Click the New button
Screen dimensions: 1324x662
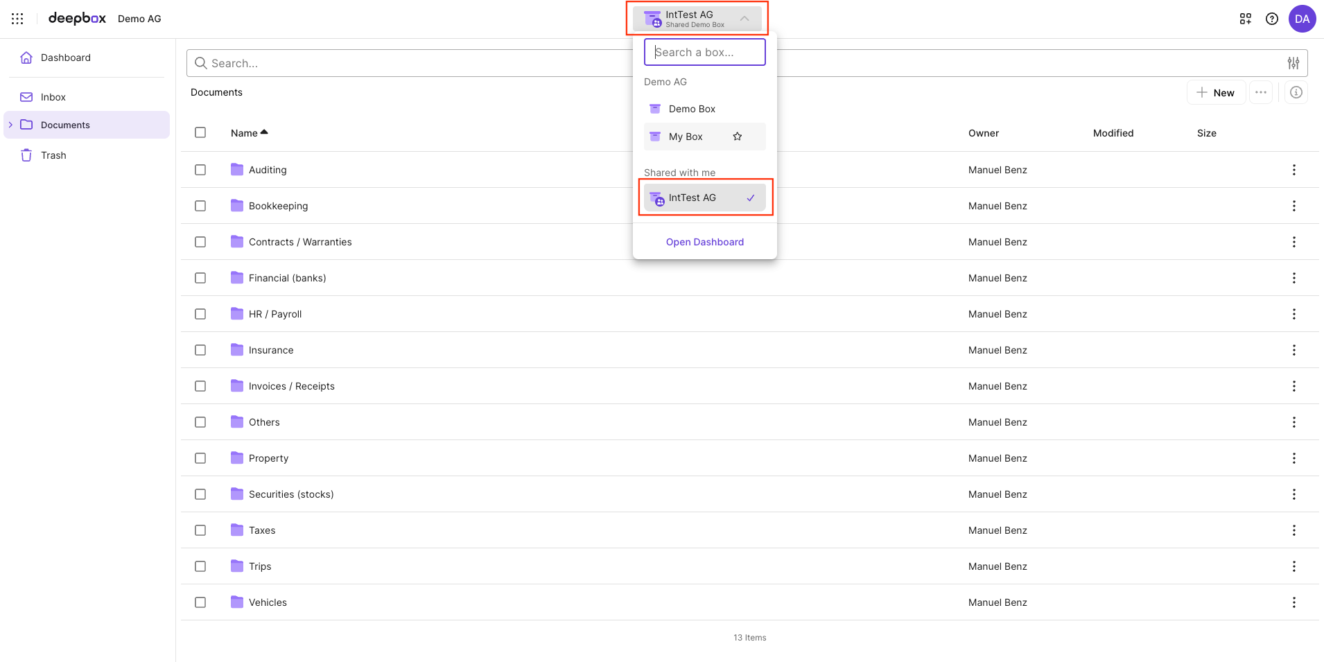pyautogui.click(x=1216, y=92)
